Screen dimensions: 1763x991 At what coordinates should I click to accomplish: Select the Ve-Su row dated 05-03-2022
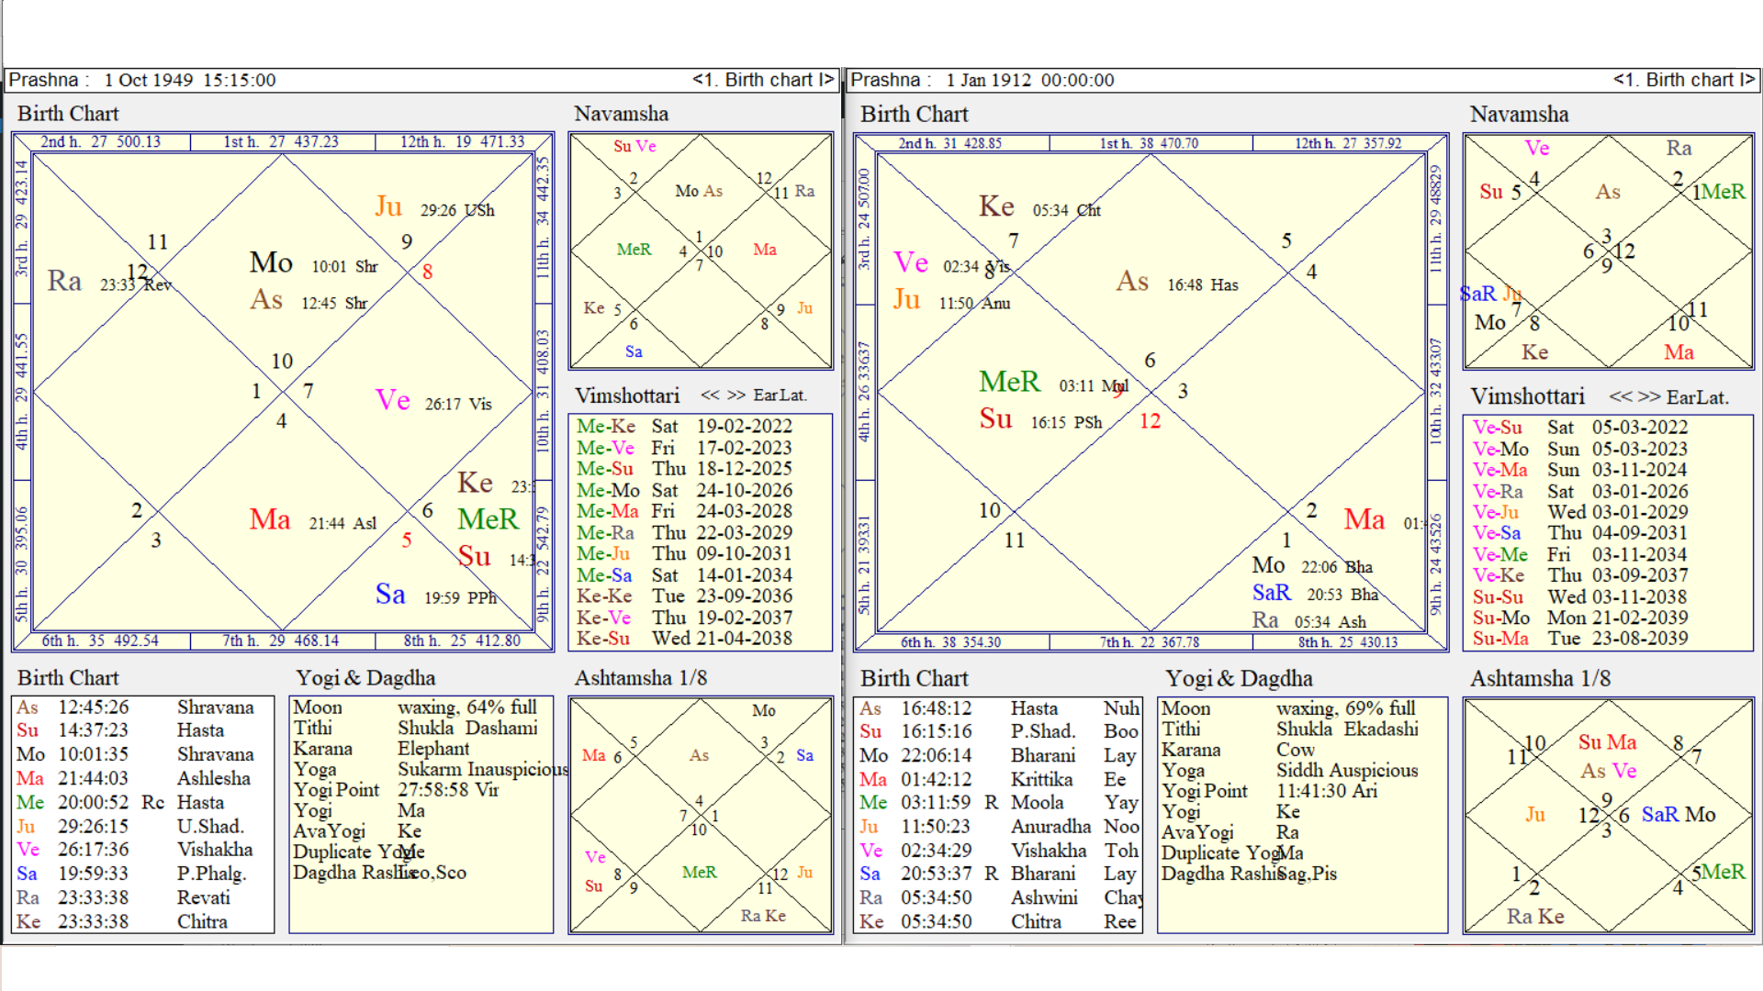coord(1580,428)
